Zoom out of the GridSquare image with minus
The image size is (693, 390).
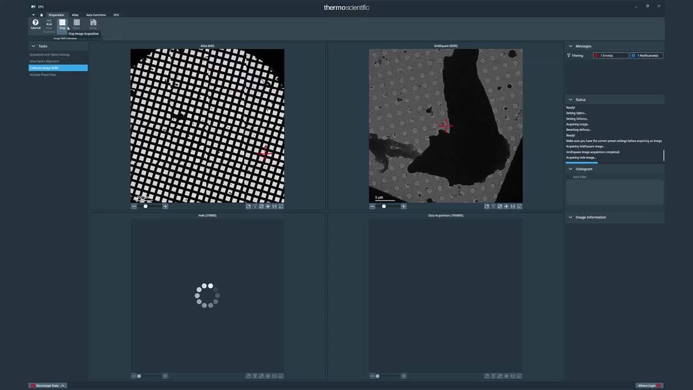(372, 206)
